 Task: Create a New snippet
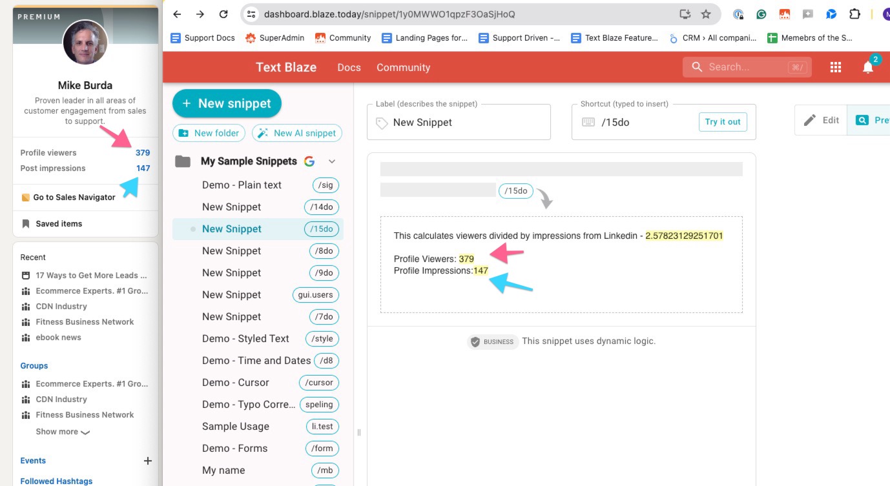pyautogui.click(x=227, y=103)
